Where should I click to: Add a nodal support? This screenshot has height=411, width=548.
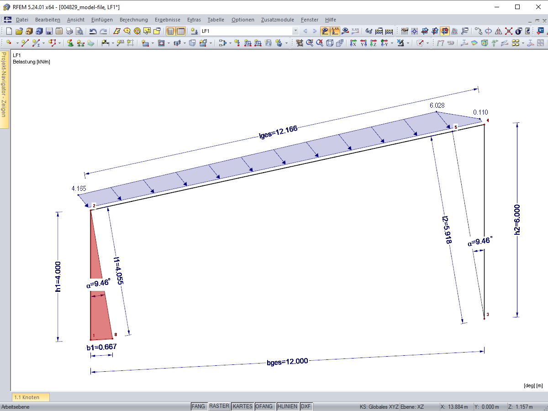coord(70,43)
